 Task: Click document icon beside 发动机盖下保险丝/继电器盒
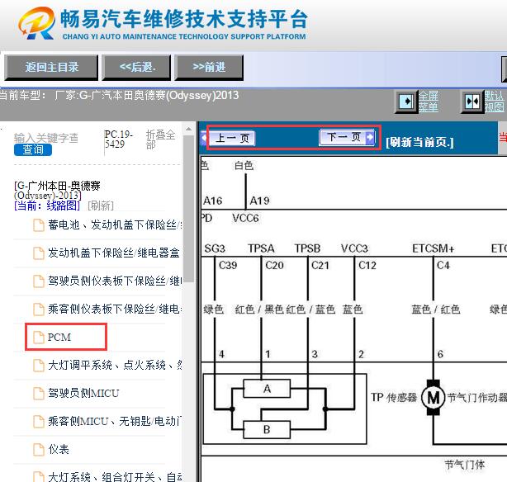coord(39,253)
